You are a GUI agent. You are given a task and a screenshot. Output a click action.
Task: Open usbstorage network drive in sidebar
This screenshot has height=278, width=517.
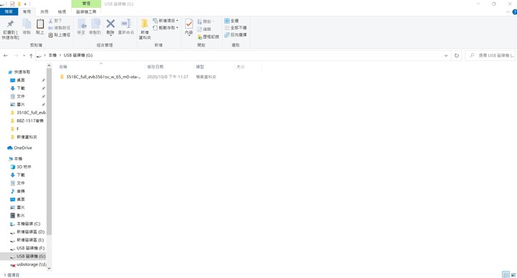coord(32,264)
